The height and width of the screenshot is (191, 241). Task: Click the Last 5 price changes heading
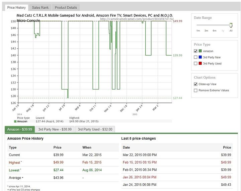click(x=139, y=139)
